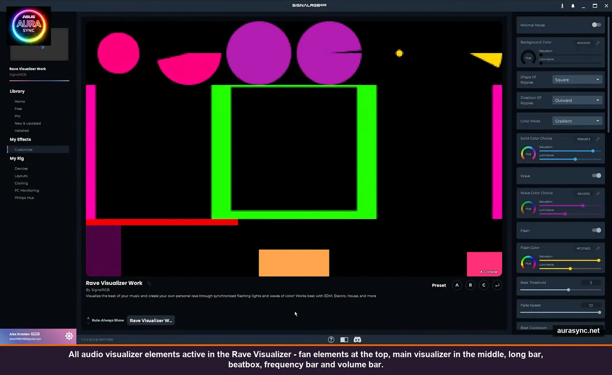Open the SignalRGB Discord icon

point(358,340)
